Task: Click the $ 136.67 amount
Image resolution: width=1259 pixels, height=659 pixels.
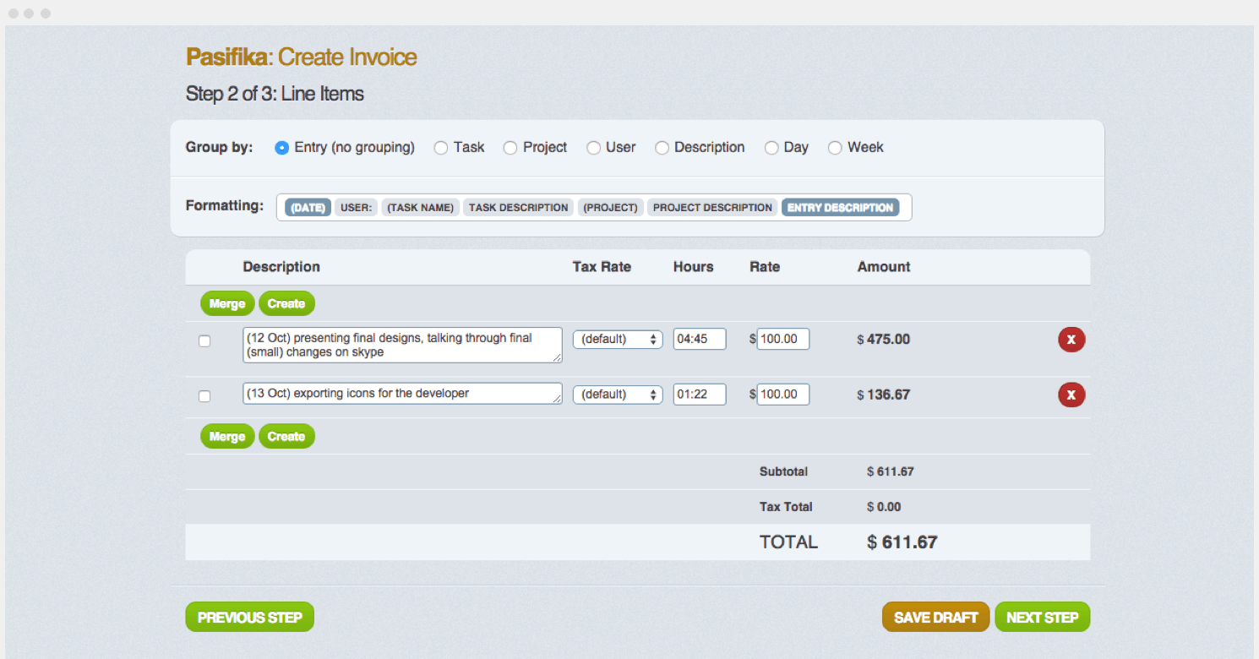Action: coord(884,395)
